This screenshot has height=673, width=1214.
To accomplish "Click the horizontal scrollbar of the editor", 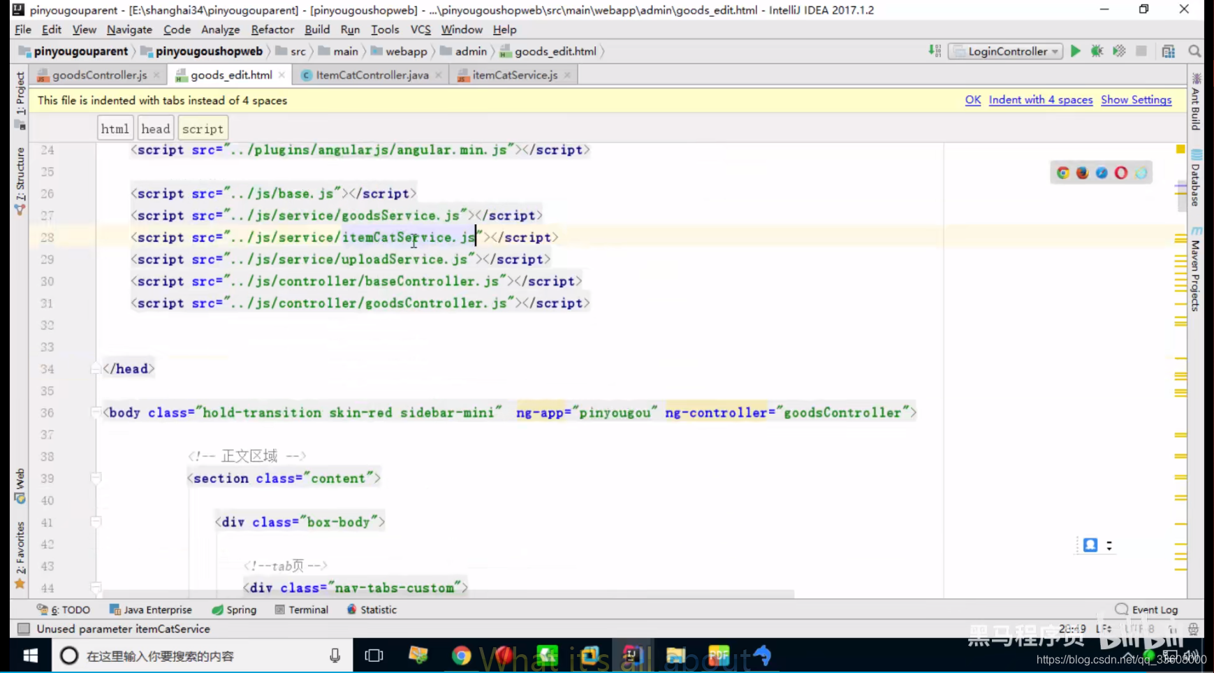I will 447,594.
